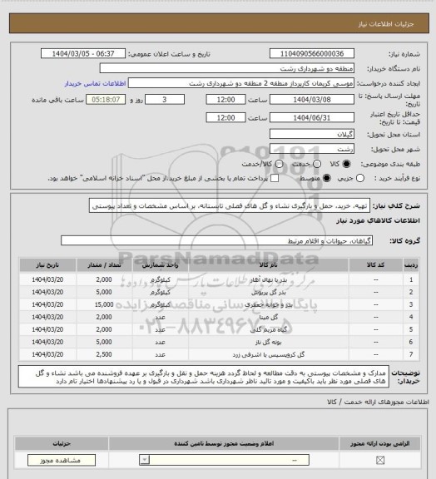Screen dimensions: 436x479
Task: Click the گیاه مریم گلی item name
Action: [269, 330]
